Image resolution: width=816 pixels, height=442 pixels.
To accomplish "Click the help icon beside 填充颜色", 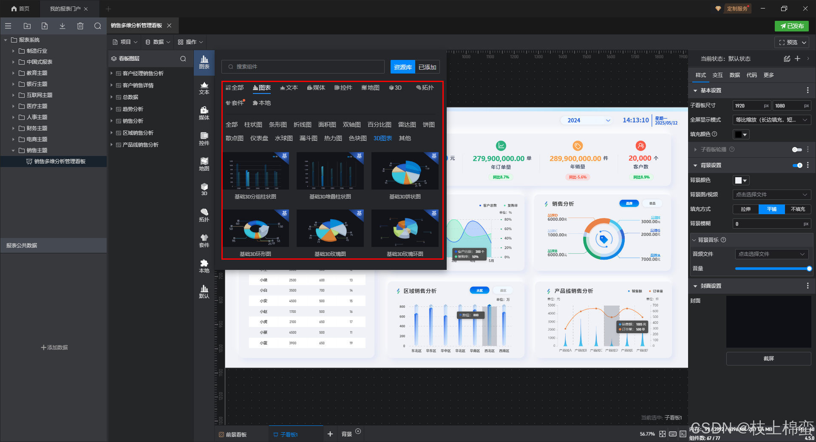I will 714,134.
